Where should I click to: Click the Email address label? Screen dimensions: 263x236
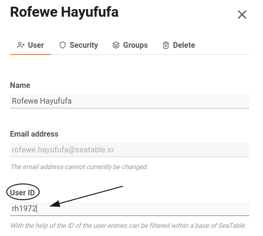pos(34,134)
